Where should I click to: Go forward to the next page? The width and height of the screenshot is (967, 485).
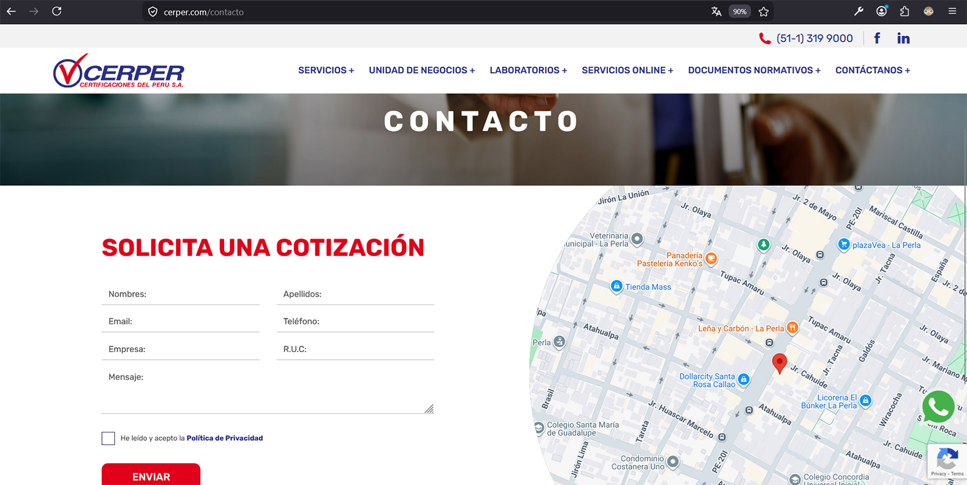(34, 11)
